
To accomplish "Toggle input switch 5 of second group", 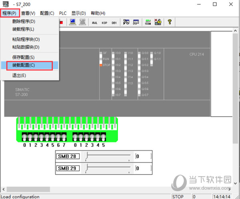I will tap(104, 137).
